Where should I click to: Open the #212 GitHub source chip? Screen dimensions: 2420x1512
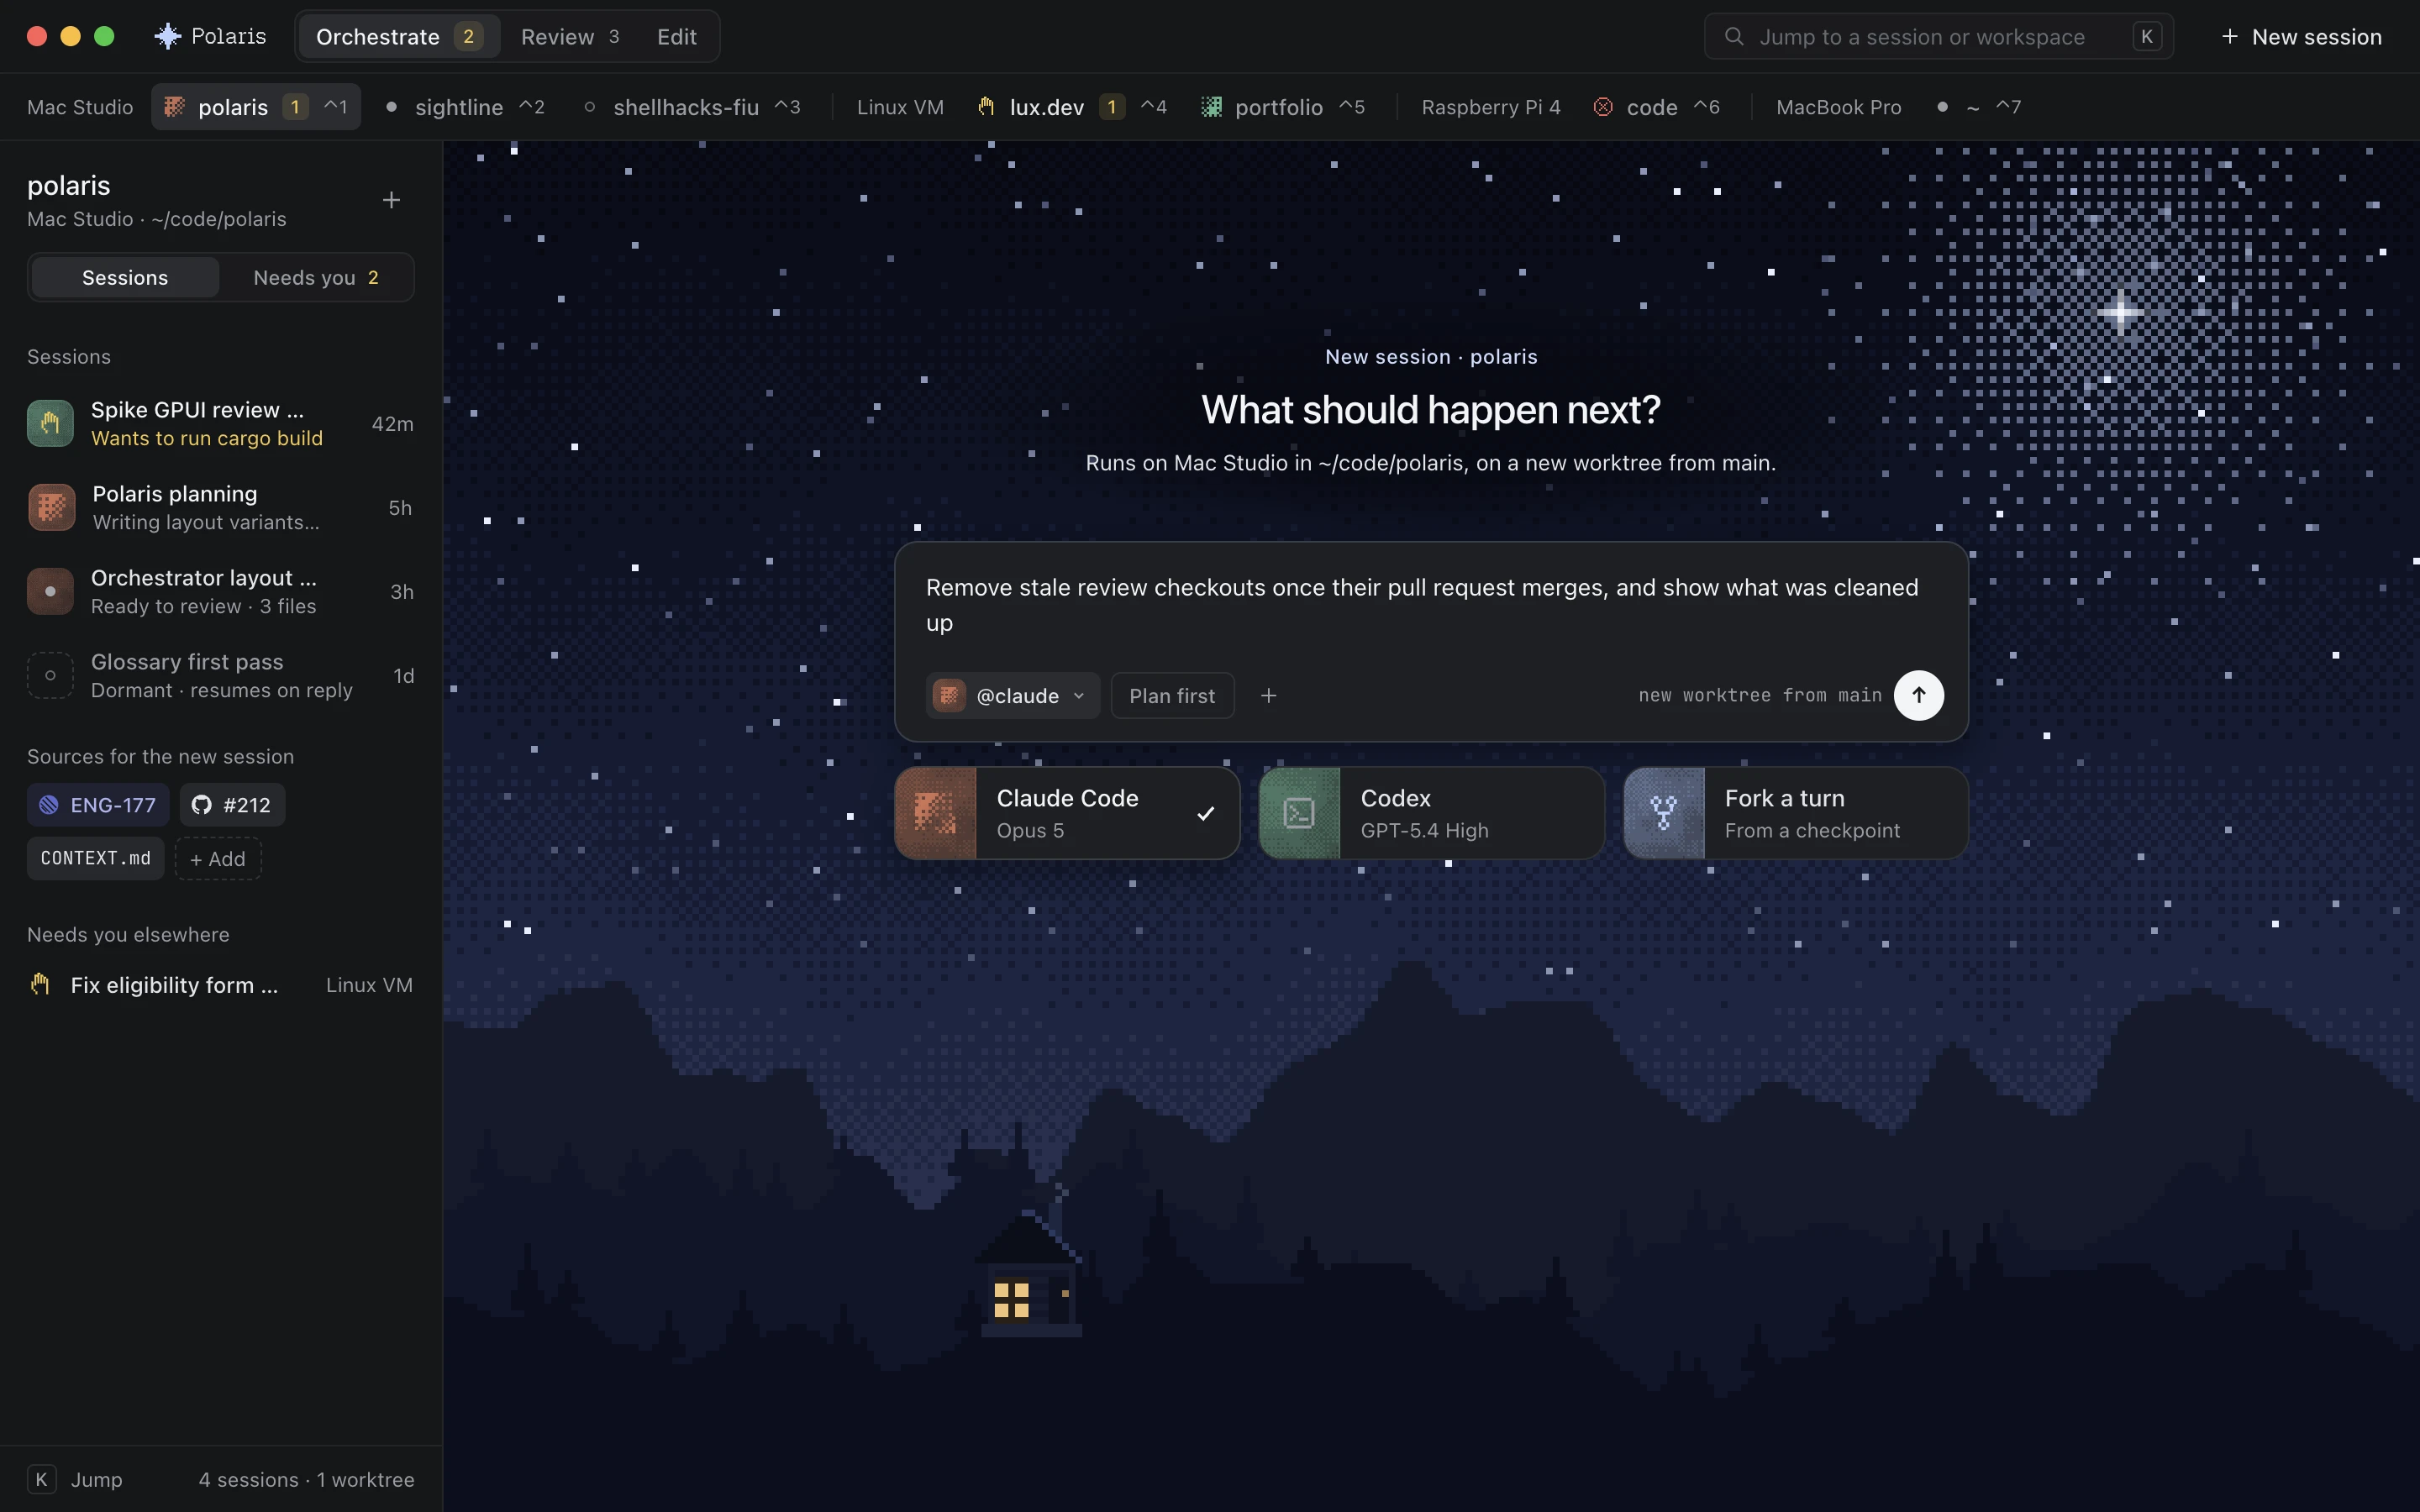pyautogui.click(x=232, y=804)
